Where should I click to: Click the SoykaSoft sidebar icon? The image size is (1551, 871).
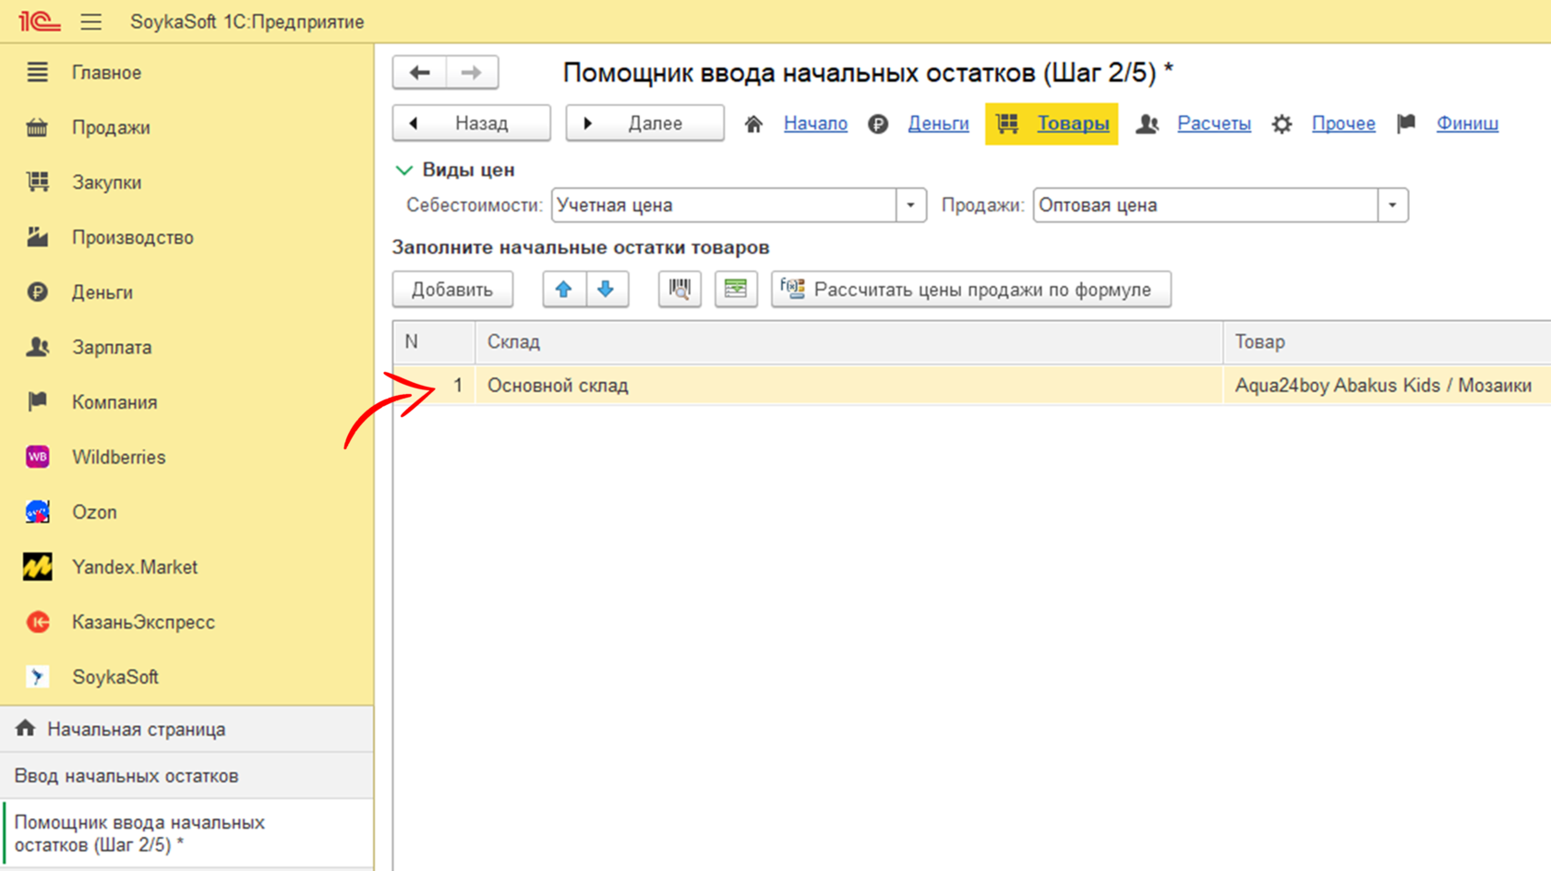[x=37, y=676]
